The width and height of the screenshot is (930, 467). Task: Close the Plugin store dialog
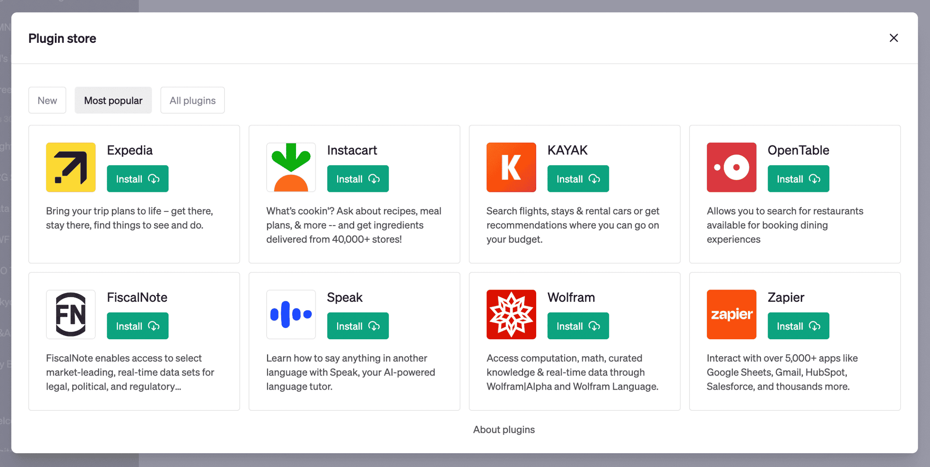tap(894, 38)
